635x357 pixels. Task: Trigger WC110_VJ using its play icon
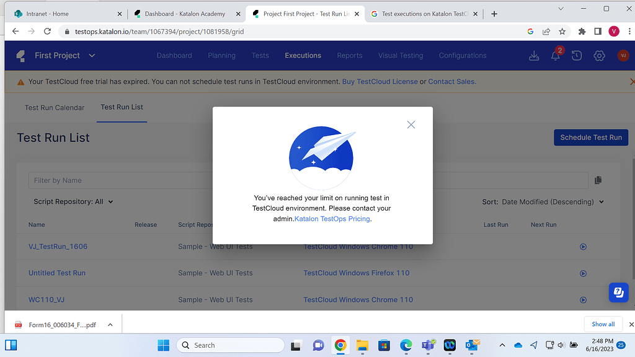tap(583, 299)
